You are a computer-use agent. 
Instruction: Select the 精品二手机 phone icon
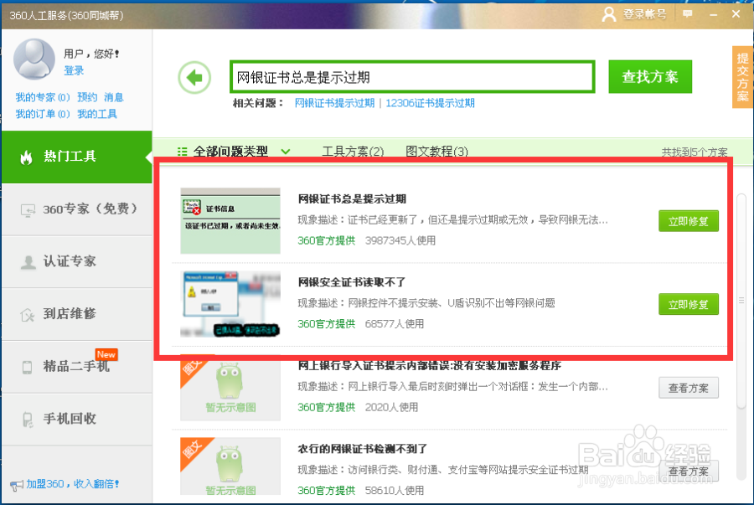25,367
